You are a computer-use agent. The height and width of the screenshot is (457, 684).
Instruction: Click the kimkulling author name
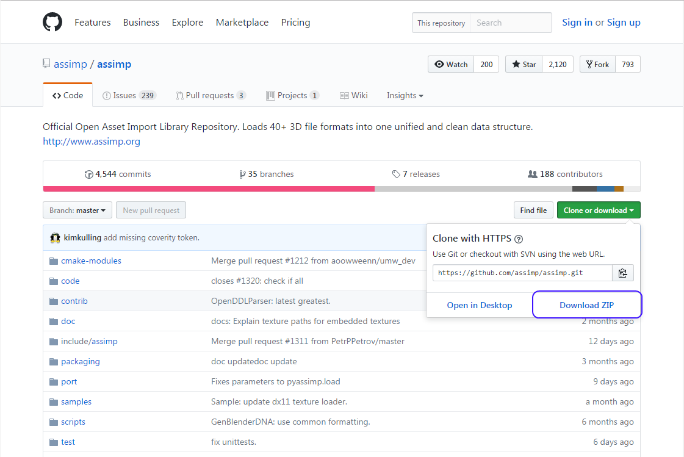pyautogui.click(x=82, y=238)
